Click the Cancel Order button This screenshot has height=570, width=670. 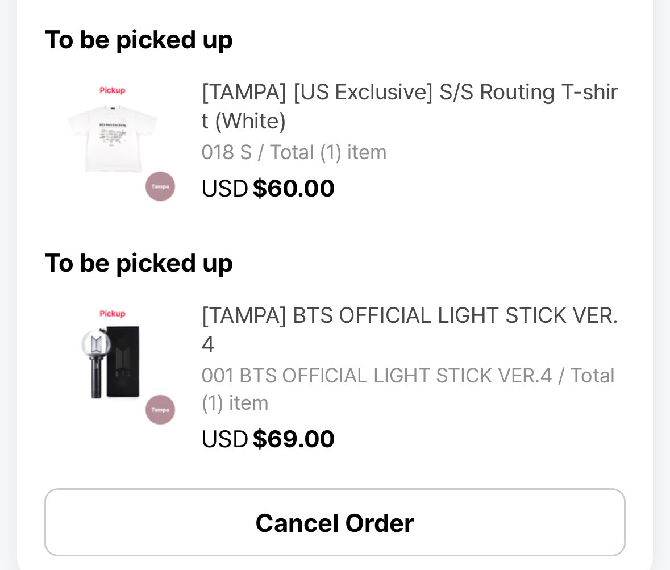point(335,522)
